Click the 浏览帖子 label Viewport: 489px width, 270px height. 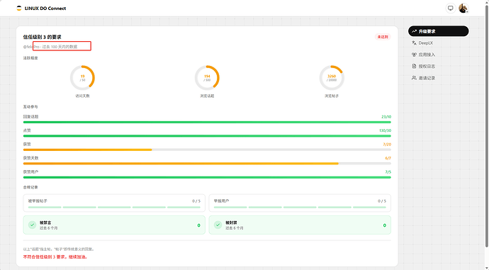332,96
